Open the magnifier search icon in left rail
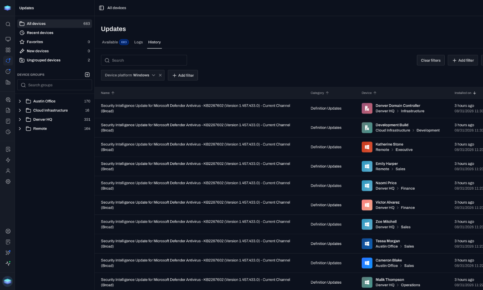The image size is (483, 290). click(x=8, y=24)
